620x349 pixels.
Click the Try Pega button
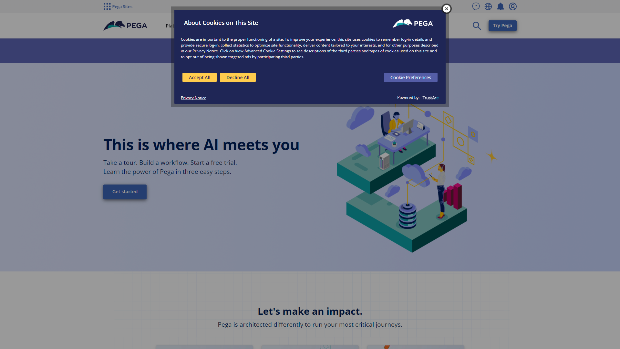pos(502,26)
